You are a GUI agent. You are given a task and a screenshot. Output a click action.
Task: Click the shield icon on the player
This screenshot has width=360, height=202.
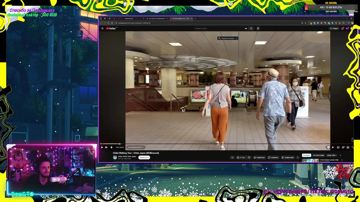[x=328, y=147]
